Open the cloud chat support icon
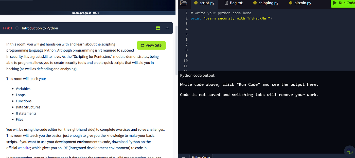 (x=349, y=151)
